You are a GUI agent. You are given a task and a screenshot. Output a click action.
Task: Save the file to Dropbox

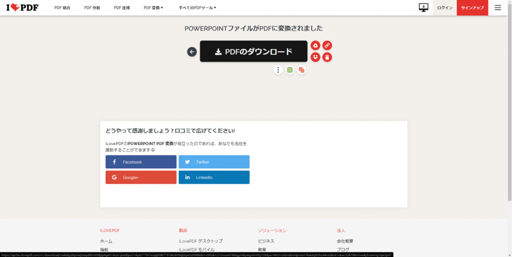pyautogui.click(x=315, y=57)
